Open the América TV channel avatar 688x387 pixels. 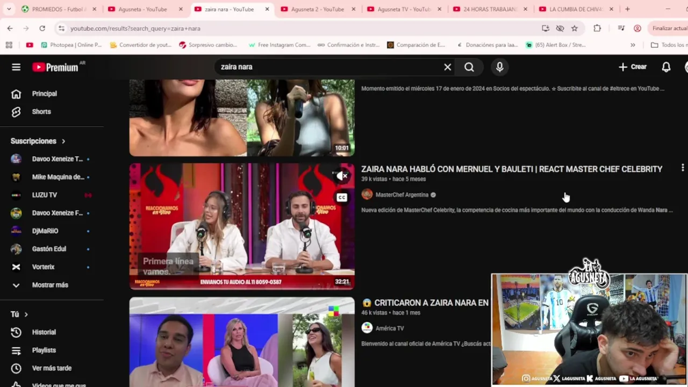(367, 328)
